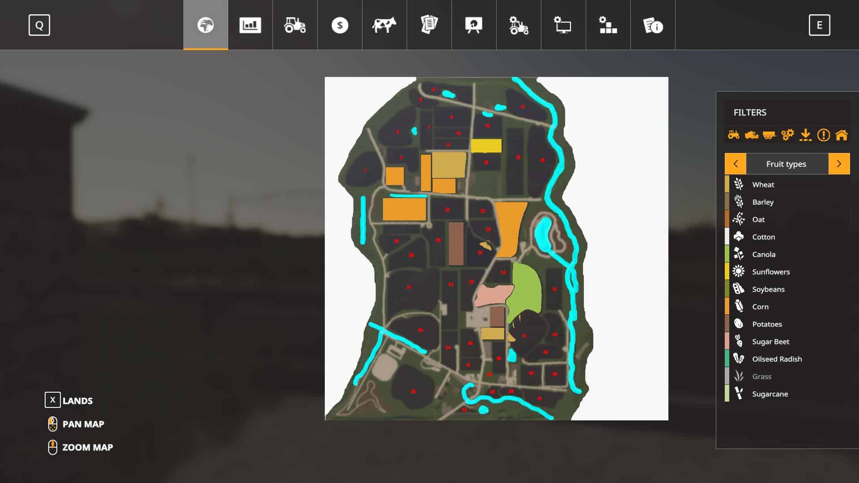Viewport: 859px width, 483px height.
Task: Open the cow animals menu tab
Action: click(x=384, y=25)
